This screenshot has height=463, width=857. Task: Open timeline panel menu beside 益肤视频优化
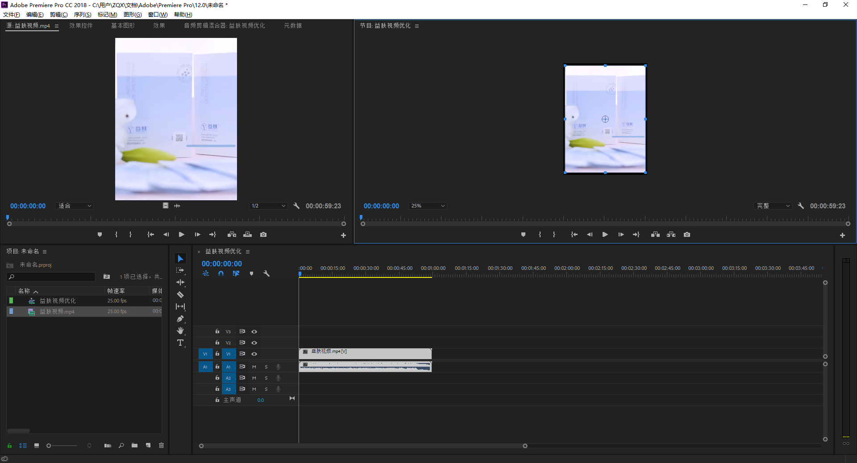pos(248,252)
